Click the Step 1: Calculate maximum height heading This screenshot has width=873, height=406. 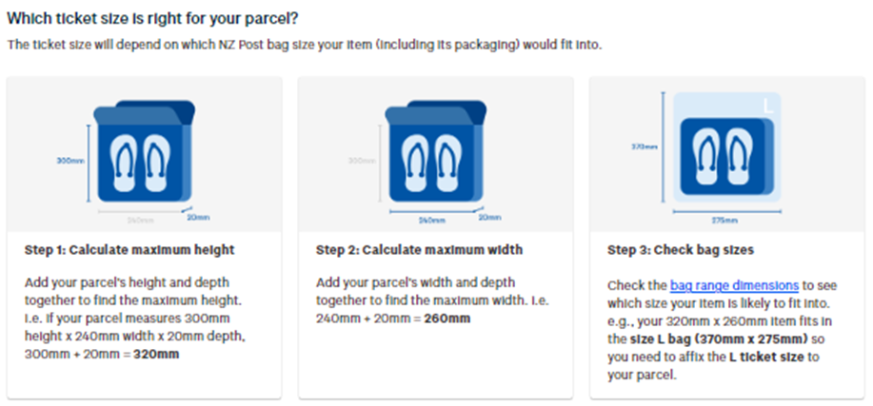coord(129,250)
